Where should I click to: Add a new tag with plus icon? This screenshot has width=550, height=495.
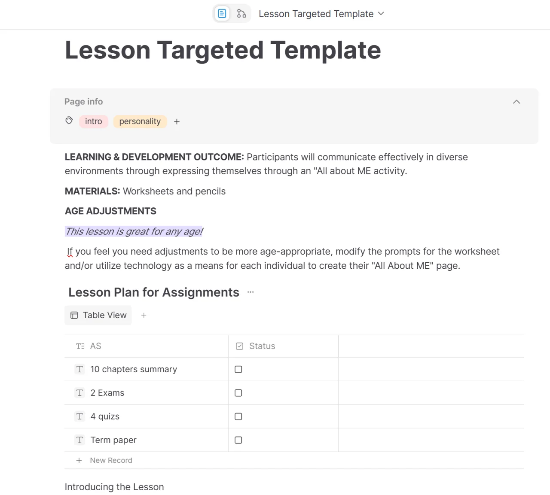pyautogui.click(x=177, y=122)
